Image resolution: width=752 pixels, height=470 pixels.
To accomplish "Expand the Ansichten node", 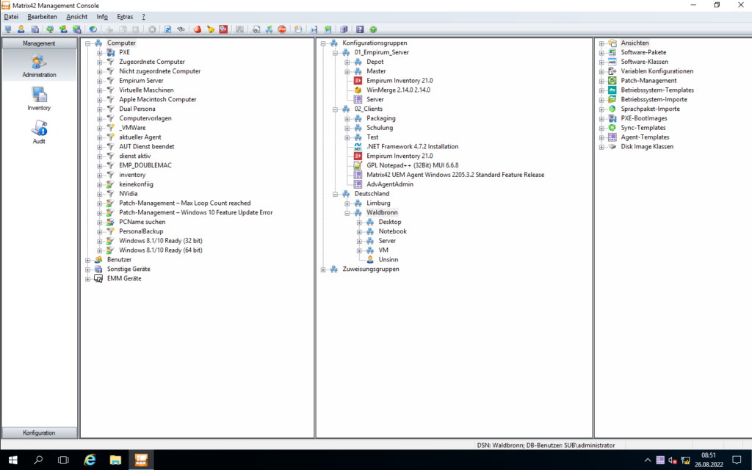I will click(601, 43).
